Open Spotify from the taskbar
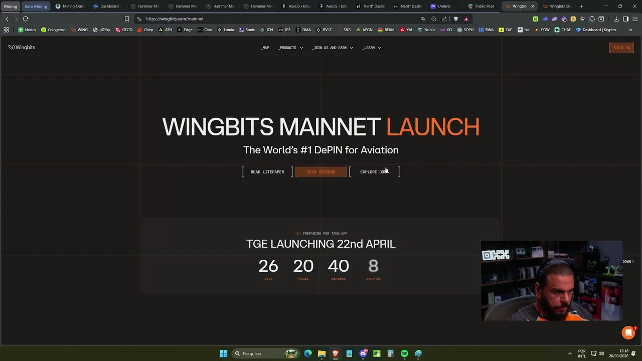 pos(404,353)
